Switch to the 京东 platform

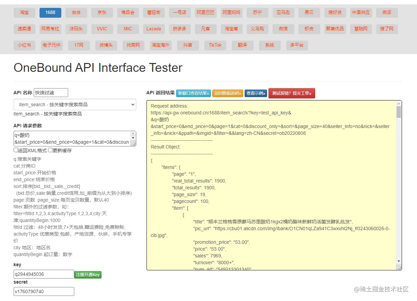coord(102,13)
